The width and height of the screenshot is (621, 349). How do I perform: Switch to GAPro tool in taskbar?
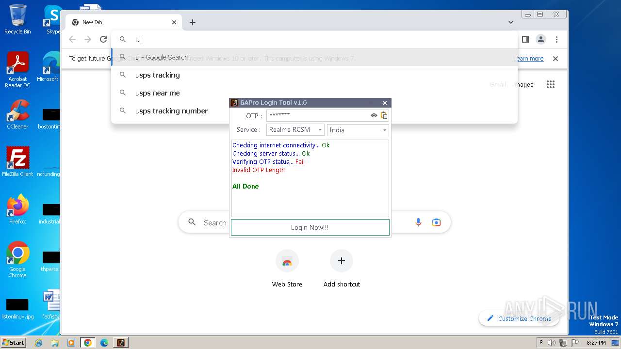point(121,343)
